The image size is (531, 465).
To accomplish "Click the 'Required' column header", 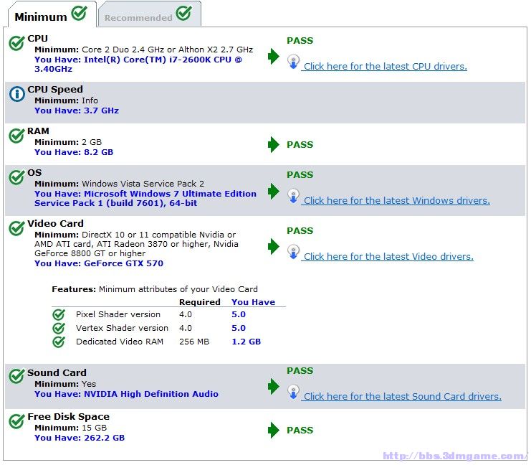I will (x=200, y=302).
